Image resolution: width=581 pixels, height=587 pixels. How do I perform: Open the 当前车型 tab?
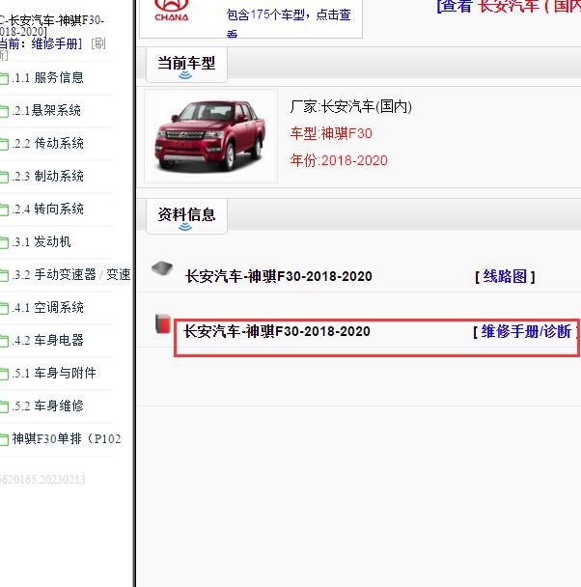click(186, 65)
